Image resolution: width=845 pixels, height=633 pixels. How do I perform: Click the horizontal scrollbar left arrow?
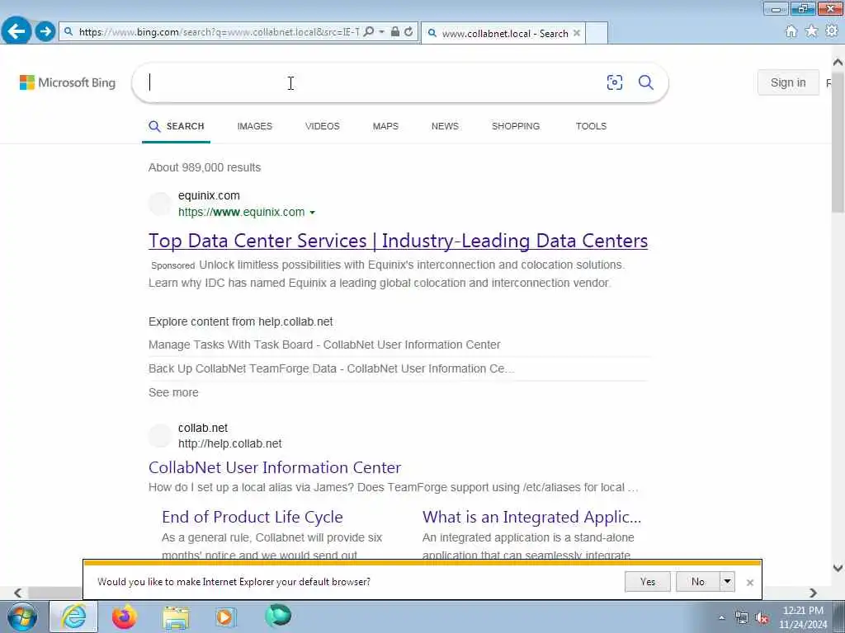click(x=18, y=593)
